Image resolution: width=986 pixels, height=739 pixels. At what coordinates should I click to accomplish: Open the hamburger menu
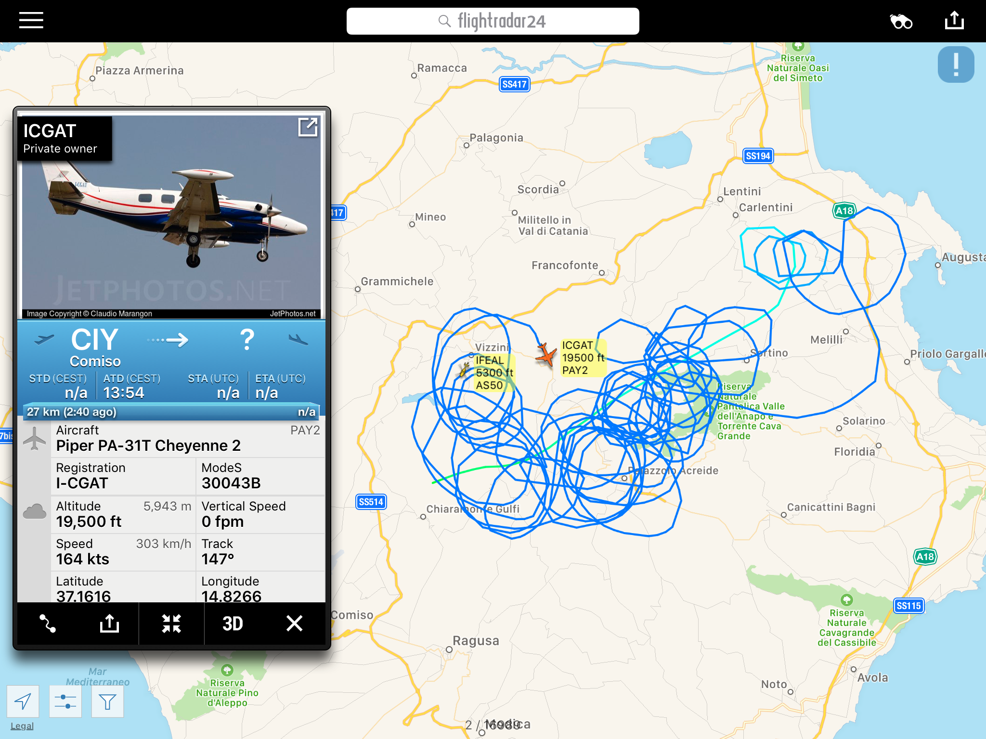pos(31,21)
